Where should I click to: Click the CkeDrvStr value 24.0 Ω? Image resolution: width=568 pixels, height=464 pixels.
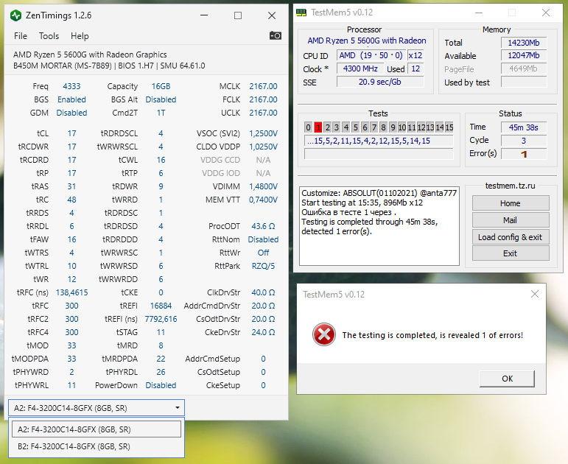(x=263, y=332)
